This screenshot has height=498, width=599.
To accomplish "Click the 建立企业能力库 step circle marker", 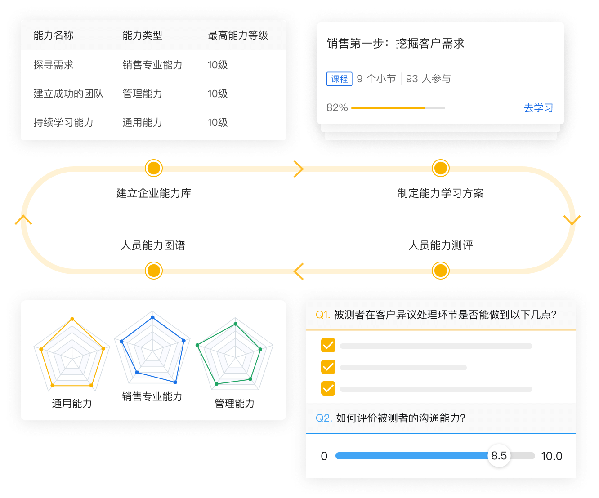I will pyautogui.click(x=154, y=168).
